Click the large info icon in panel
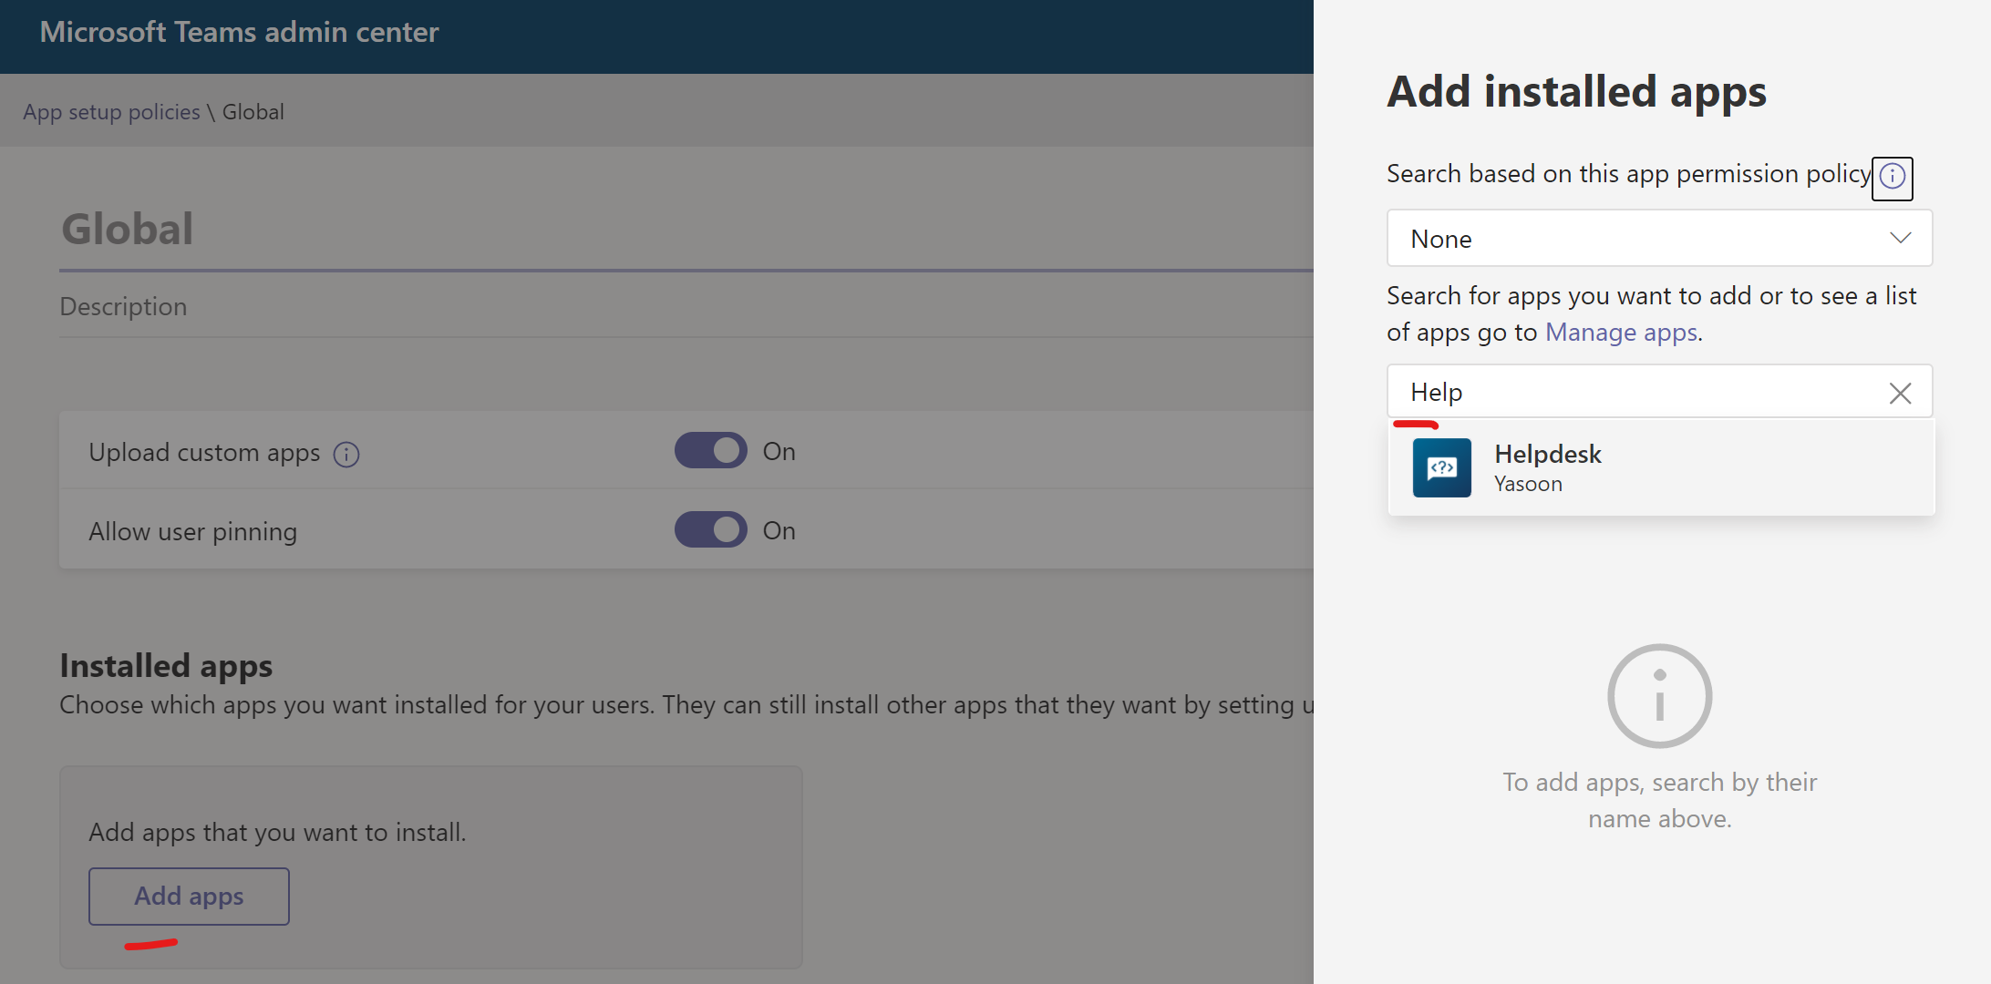 [x=1659, y=696]
